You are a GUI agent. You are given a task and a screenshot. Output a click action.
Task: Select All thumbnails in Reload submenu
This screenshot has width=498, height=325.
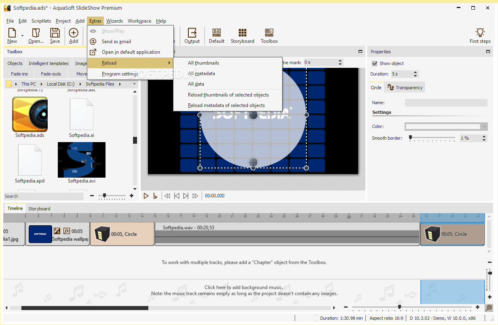click(228, 63)
